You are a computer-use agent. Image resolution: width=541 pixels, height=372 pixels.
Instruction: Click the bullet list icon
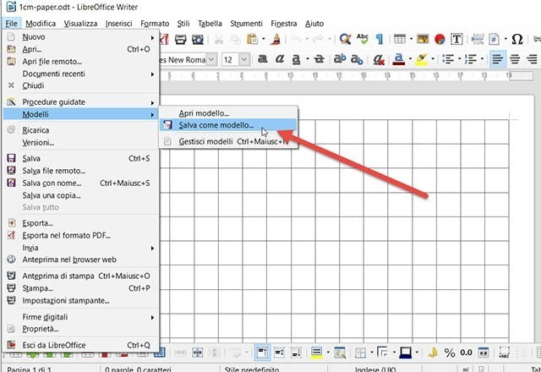pos(448,59)
